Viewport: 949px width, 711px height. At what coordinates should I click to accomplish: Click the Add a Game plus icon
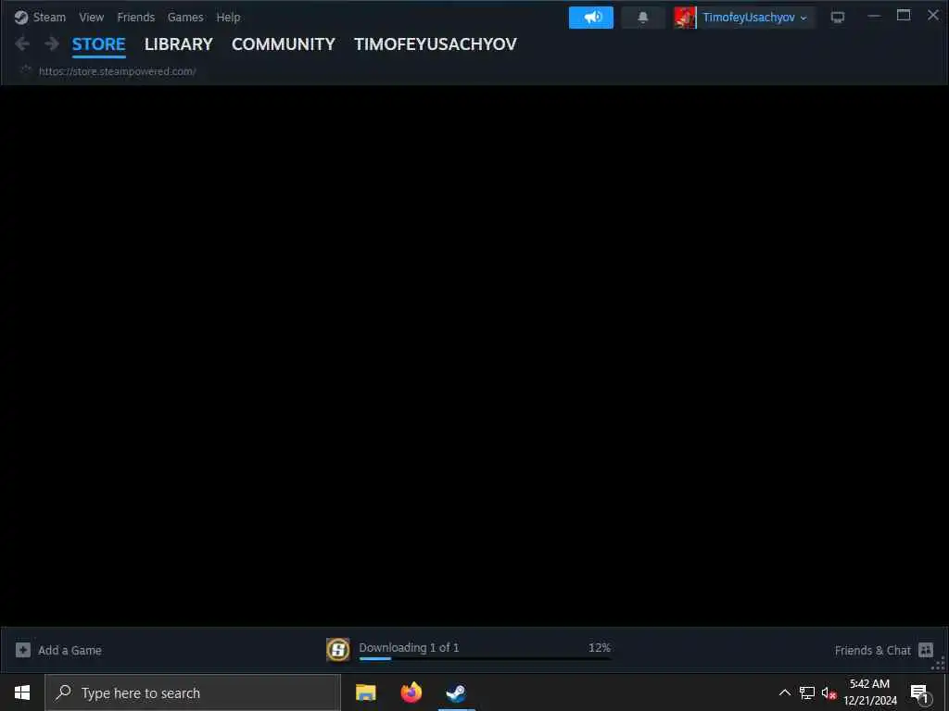[23, 650]
